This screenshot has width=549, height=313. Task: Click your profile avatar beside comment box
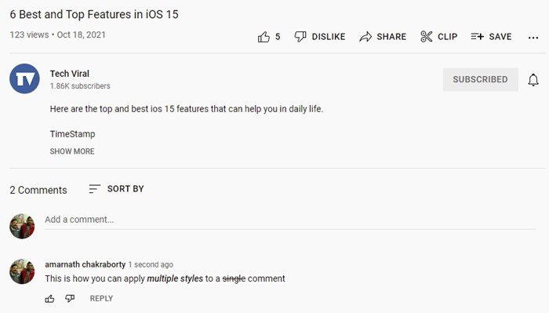tap(22, 226)
